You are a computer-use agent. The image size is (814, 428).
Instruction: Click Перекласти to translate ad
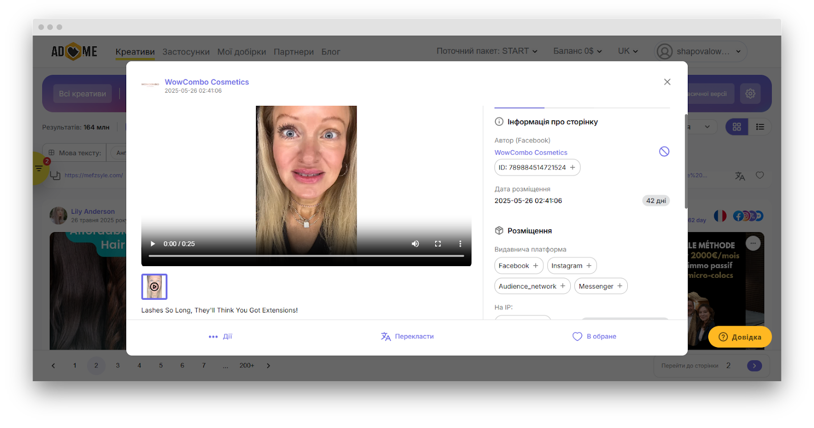(x=408, y=336)
